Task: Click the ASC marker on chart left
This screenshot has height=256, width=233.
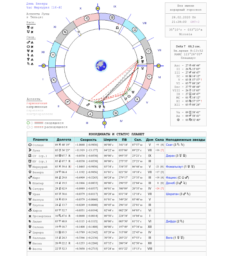Action: [x=43, y=66]
